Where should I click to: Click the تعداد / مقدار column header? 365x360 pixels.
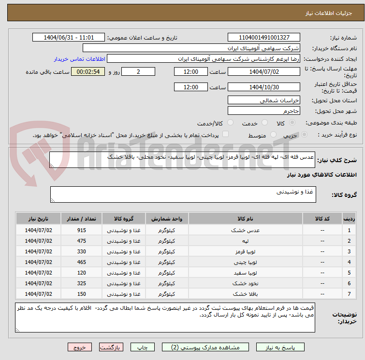point(82,219)
